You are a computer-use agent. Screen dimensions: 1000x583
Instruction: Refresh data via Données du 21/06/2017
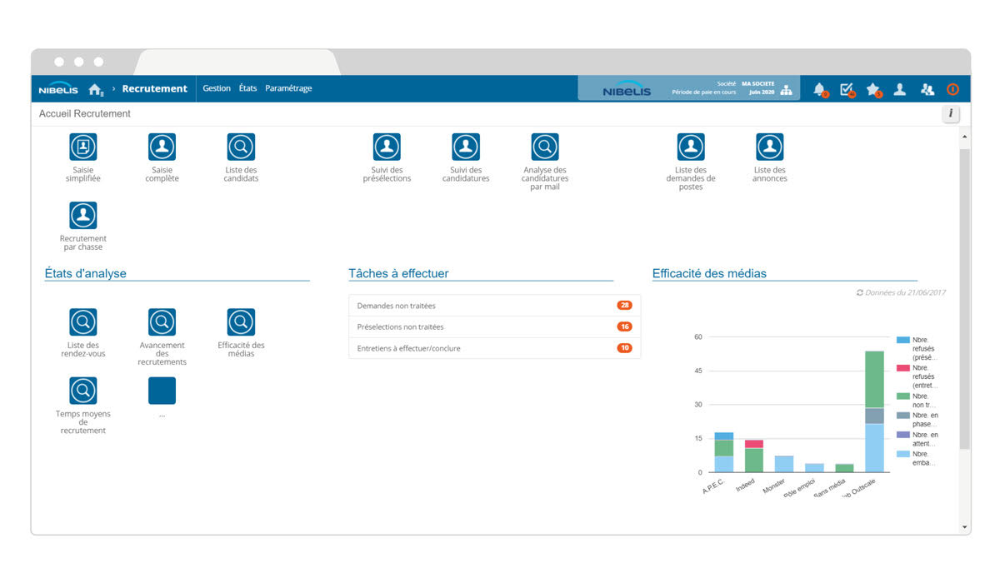coord(901,293)
